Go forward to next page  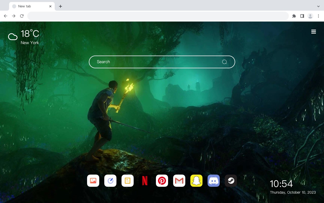14,16
